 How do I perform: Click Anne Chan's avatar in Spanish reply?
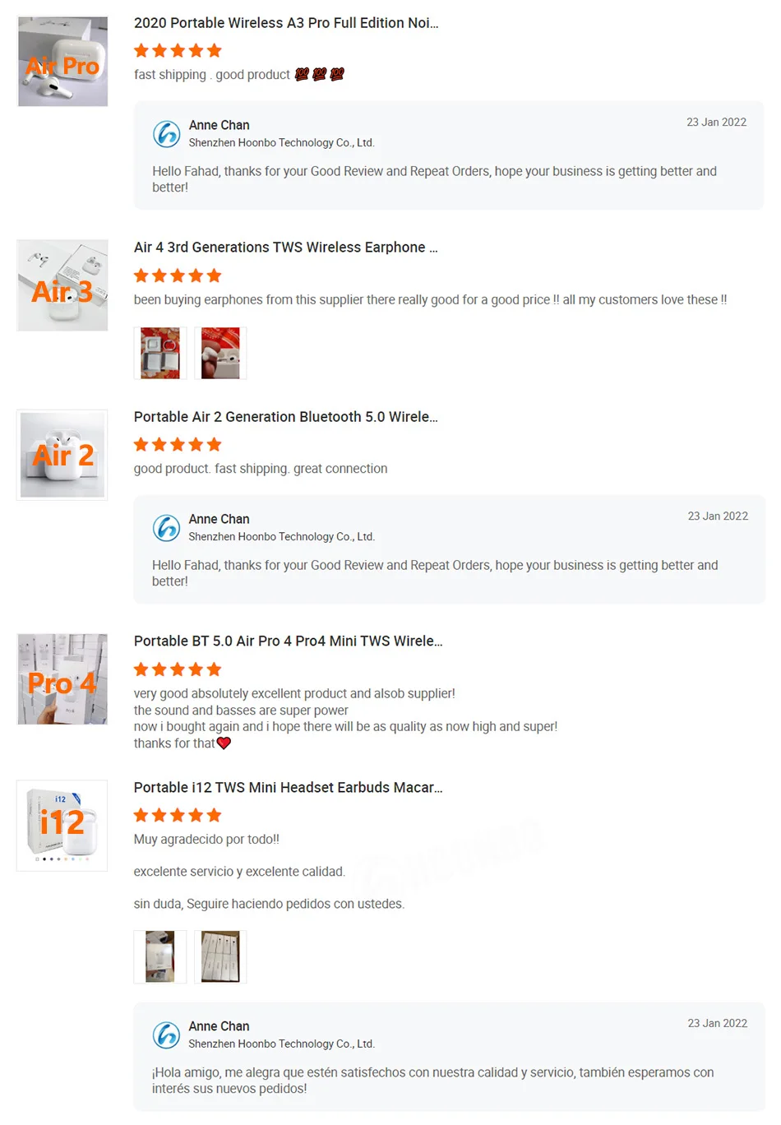coord(167,1035)
